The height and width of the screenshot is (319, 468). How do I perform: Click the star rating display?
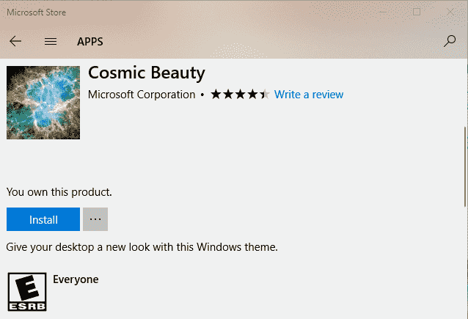240,95
